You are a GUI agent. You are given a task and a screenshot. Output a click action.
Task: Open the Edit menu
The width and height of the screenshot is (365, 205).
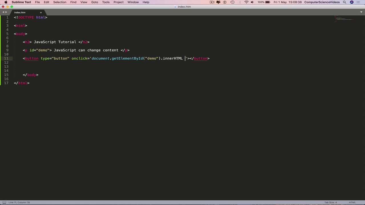[46, 2]
